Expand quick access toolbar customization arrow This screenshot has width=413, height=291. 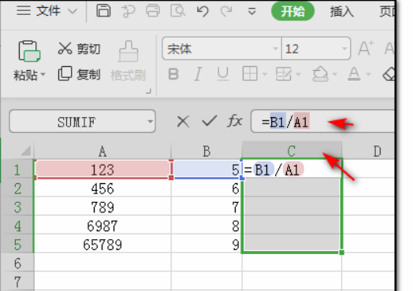[x=251, y=11]
